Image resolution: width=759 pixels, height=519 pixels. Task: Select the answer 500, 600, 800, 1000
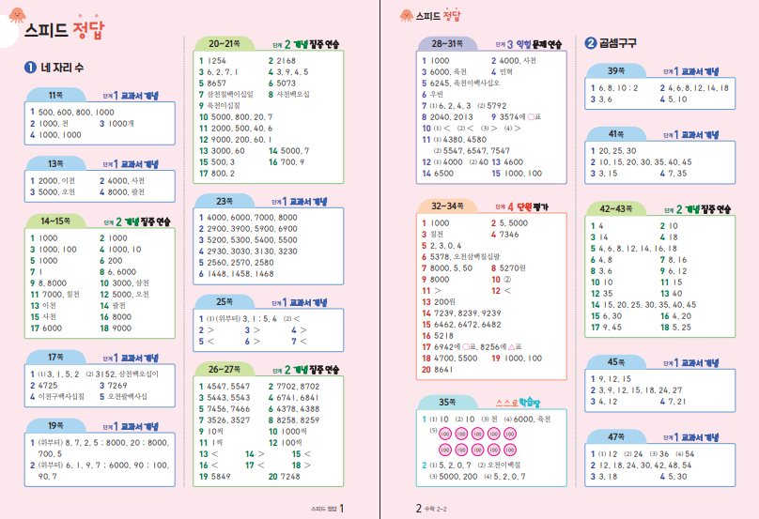[x=76, y=113]
